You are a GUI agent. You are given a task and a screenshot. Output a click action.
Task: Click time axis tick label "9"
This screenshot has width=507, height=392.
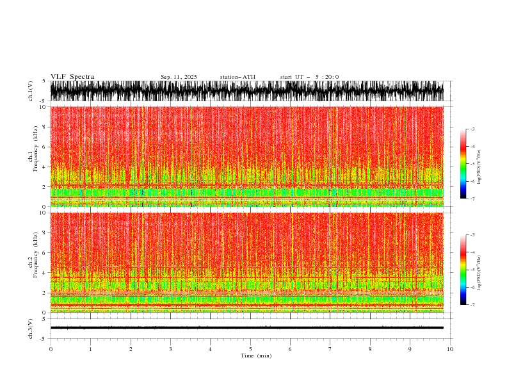tap(410, 349)
